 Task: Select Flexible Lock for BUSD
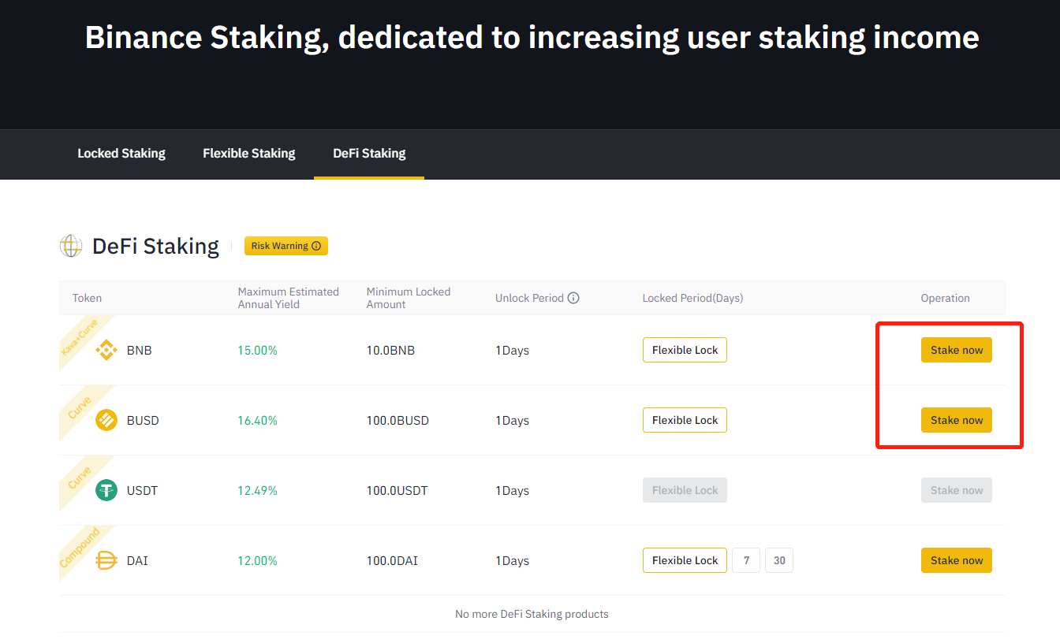[685, 420]
